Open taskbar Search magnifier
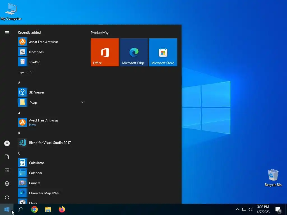This screenshot has width=287, height=215. tap(20, 209)
